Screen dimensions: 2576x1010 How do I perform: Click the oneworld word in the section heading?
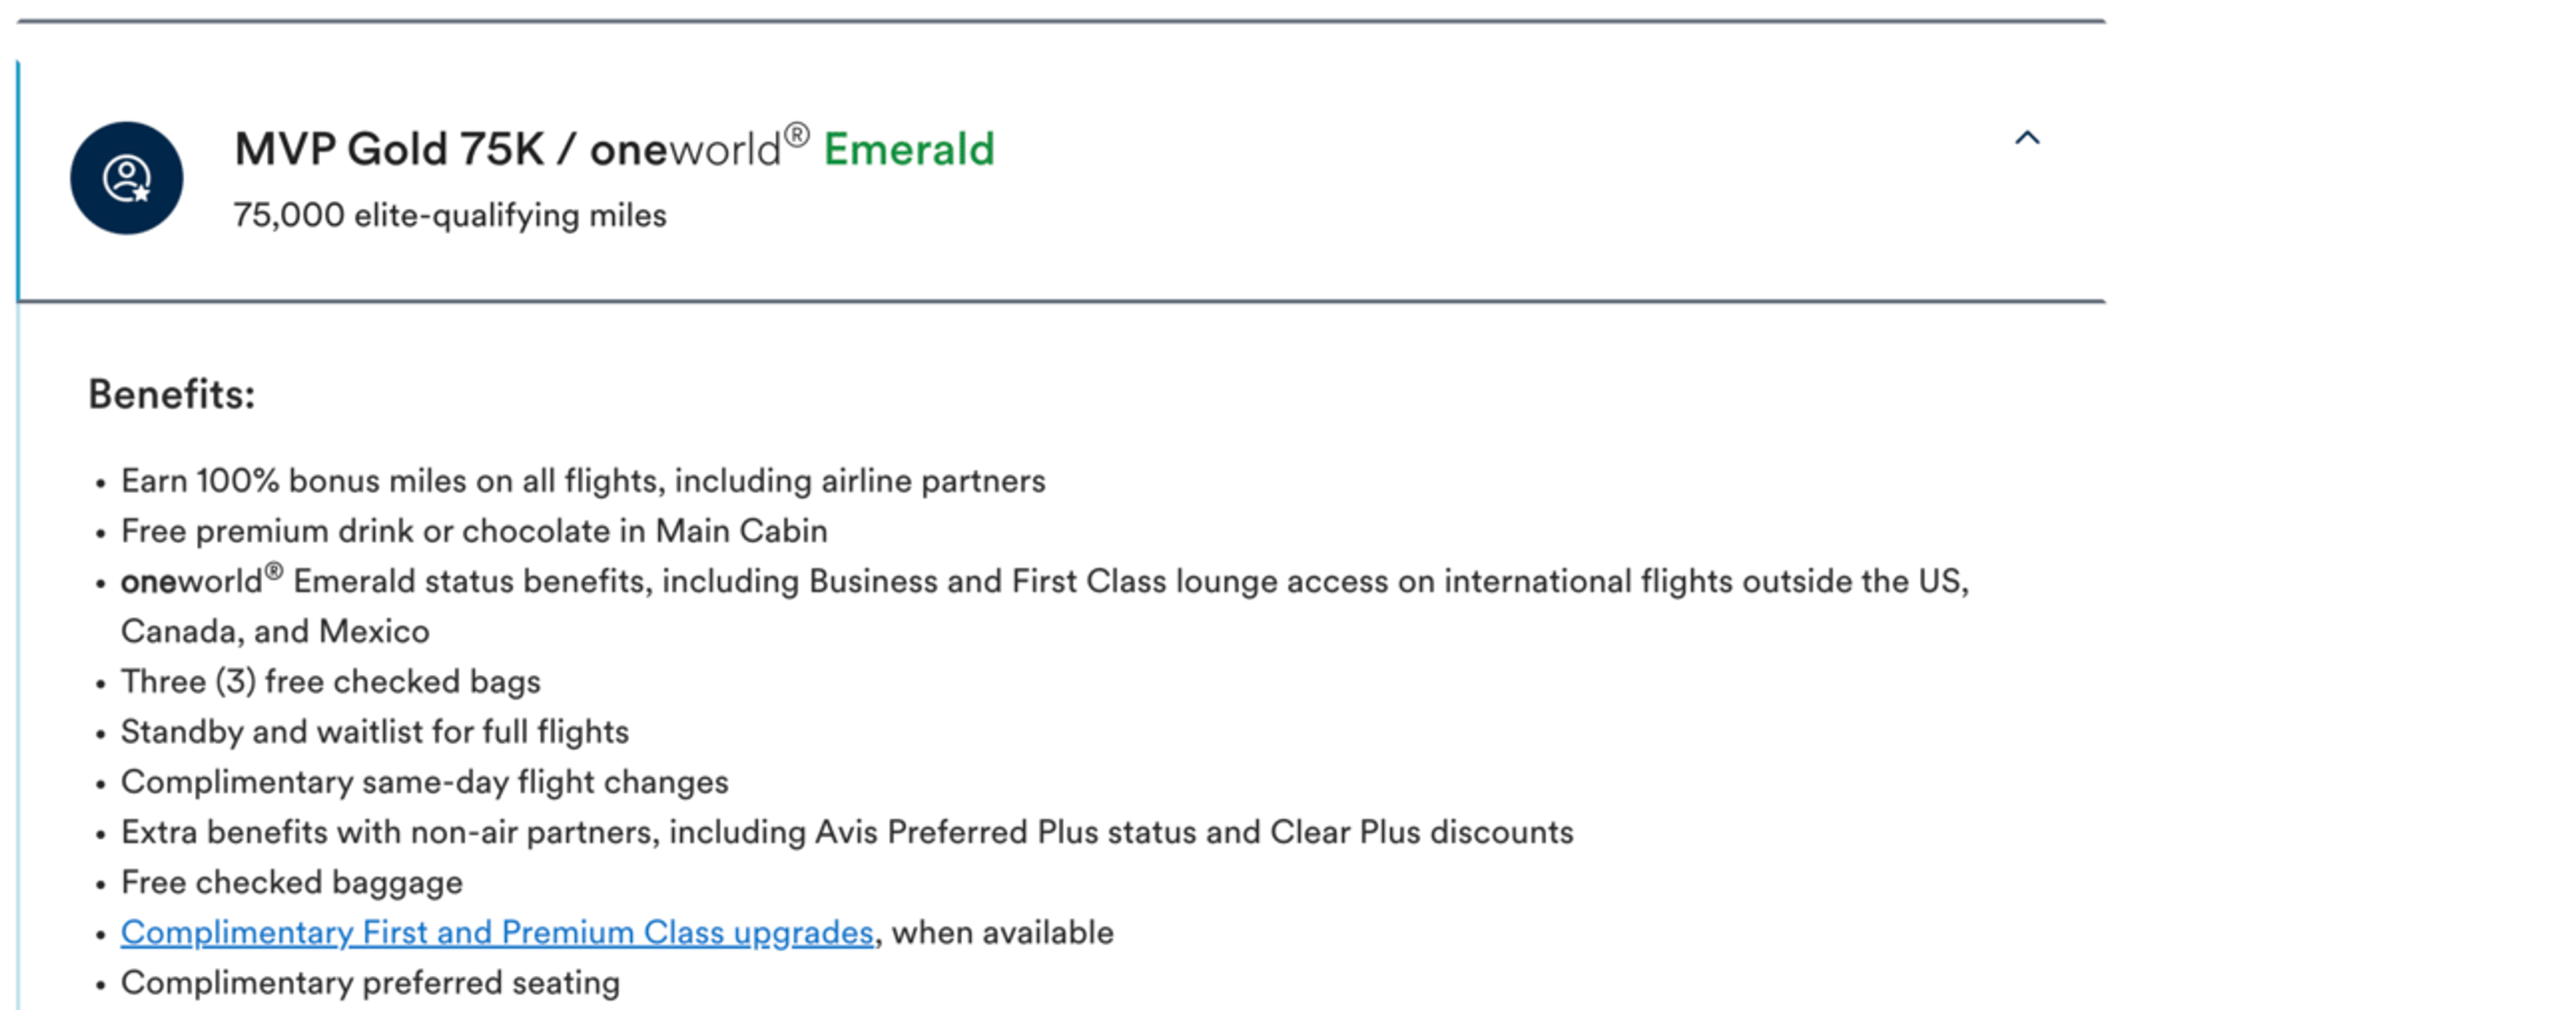685,151
